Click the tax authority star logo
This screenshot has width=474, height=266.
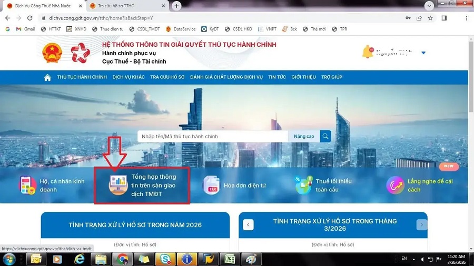81,53
